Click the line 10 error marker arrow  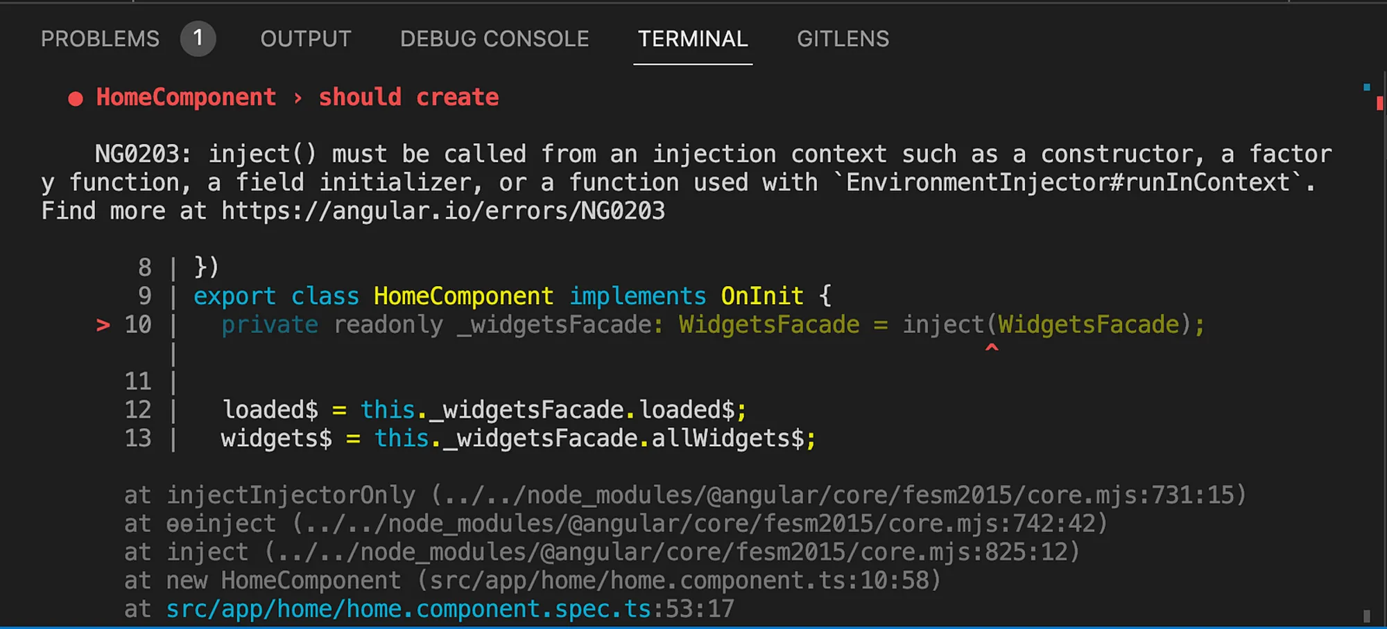(103, 324)
